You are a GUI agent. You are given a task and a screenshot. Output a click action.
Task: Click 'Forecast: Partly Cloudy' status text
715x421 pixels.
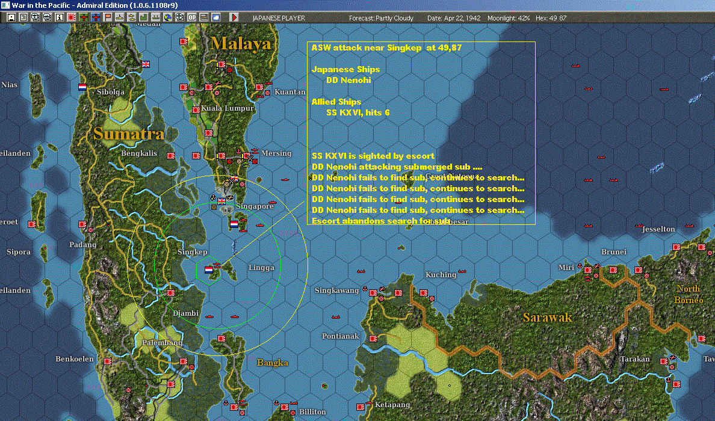click(381, 18)
